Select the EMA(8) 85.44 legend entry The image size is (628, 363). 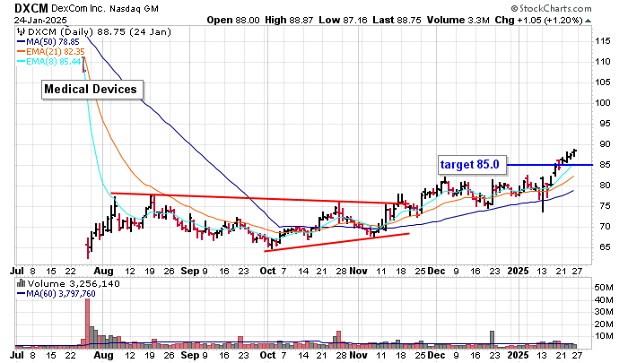tap(48, 62)
